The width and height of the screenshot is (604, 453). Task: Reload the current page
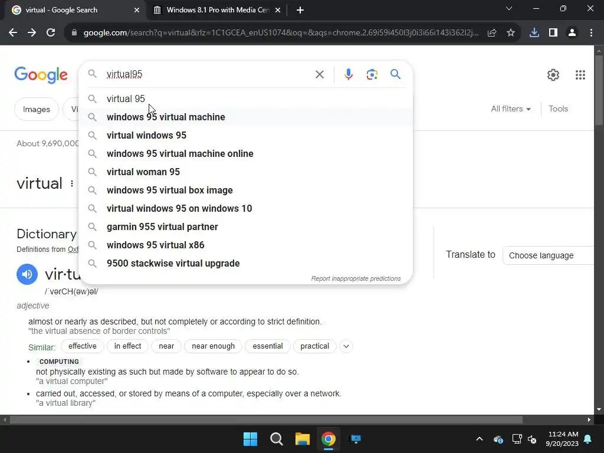(x=51, y=33)
